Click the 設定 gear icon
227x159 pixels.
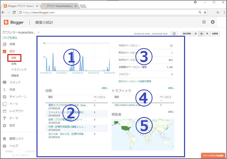click(x=5, y=126)
